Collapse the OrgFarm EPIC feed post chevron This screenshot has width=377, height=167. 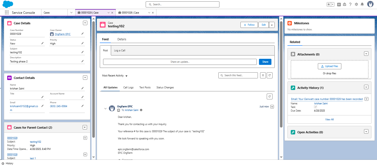105,108
